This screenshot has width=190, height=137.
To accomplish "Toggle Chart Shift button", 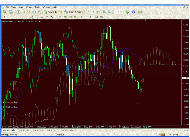I will click(121, 12).
